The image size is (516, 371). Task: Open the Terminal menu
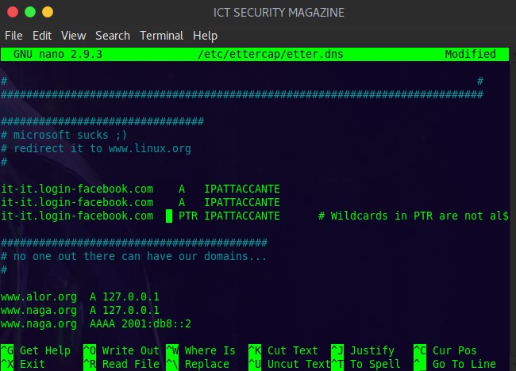[x=161, y=36]
